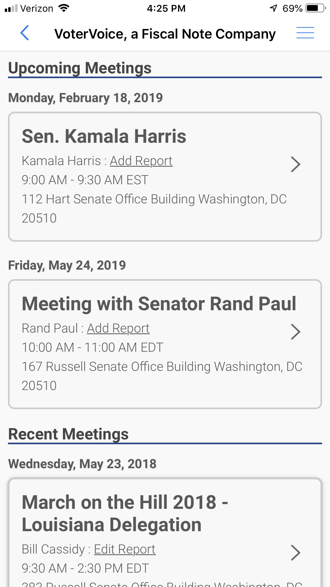330x587 pixels.
Task: Open the hamburger menu
Action: (x=305, y=33)
